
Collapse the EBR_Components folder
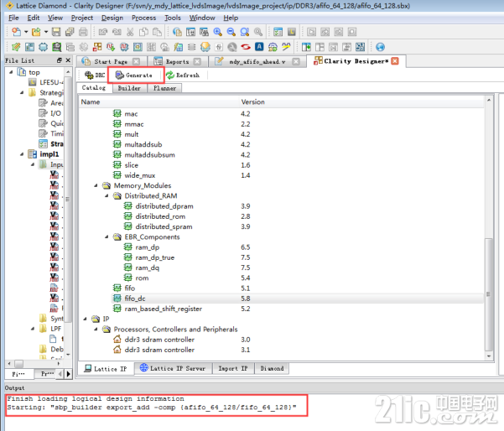107,236
